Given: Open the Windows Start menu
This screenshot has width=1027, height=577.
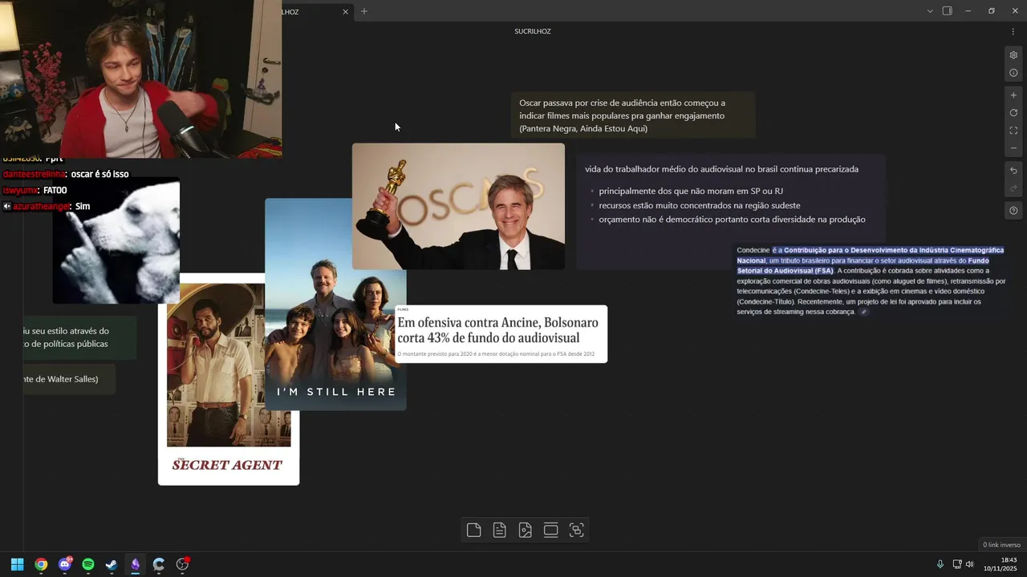Looking at the screenshot, I should (17, 564).
